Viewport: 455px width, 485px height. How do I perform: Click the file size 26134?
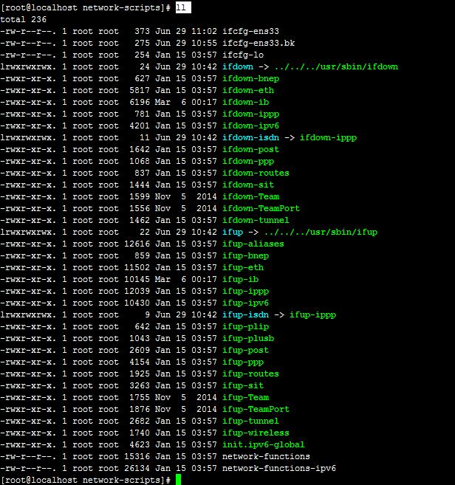137,468
